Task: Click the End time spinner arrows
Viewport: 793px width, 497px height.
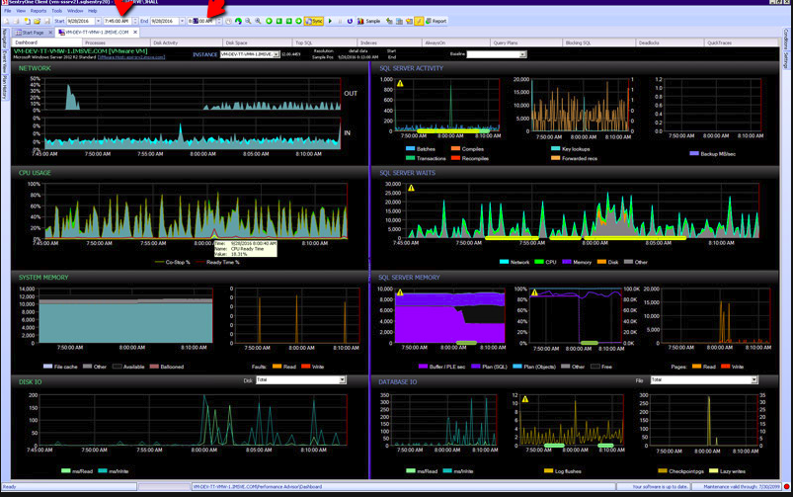Action: click(219, 22)
